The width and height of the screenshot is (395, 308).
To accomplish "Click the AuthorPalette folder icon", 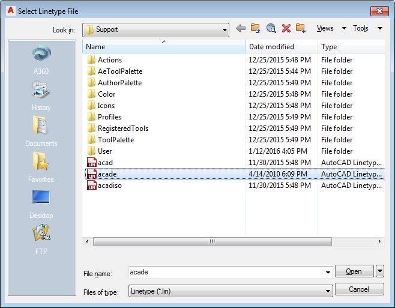I will [91, 82].
